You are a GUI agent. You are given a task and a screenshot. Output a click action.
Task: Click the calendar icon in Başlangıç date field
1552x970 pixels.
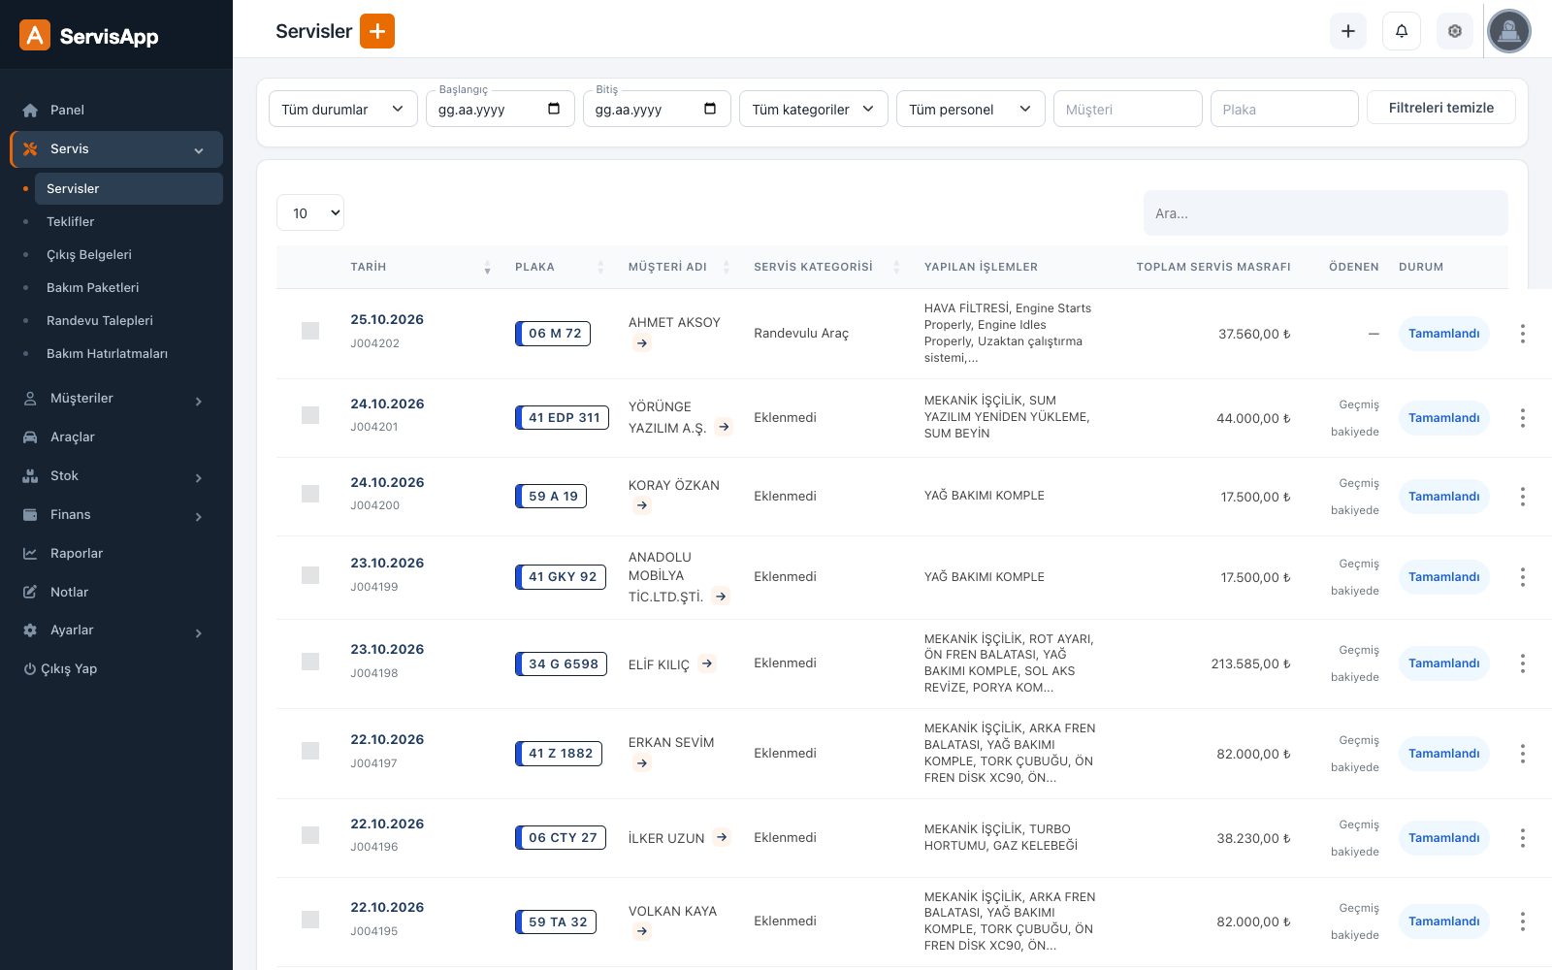[x=554, y=109]
